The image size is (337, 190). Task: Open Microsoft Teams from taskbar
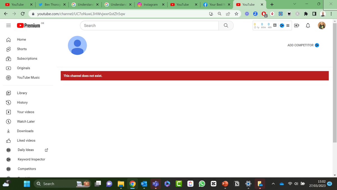click(x=155, y=184)
